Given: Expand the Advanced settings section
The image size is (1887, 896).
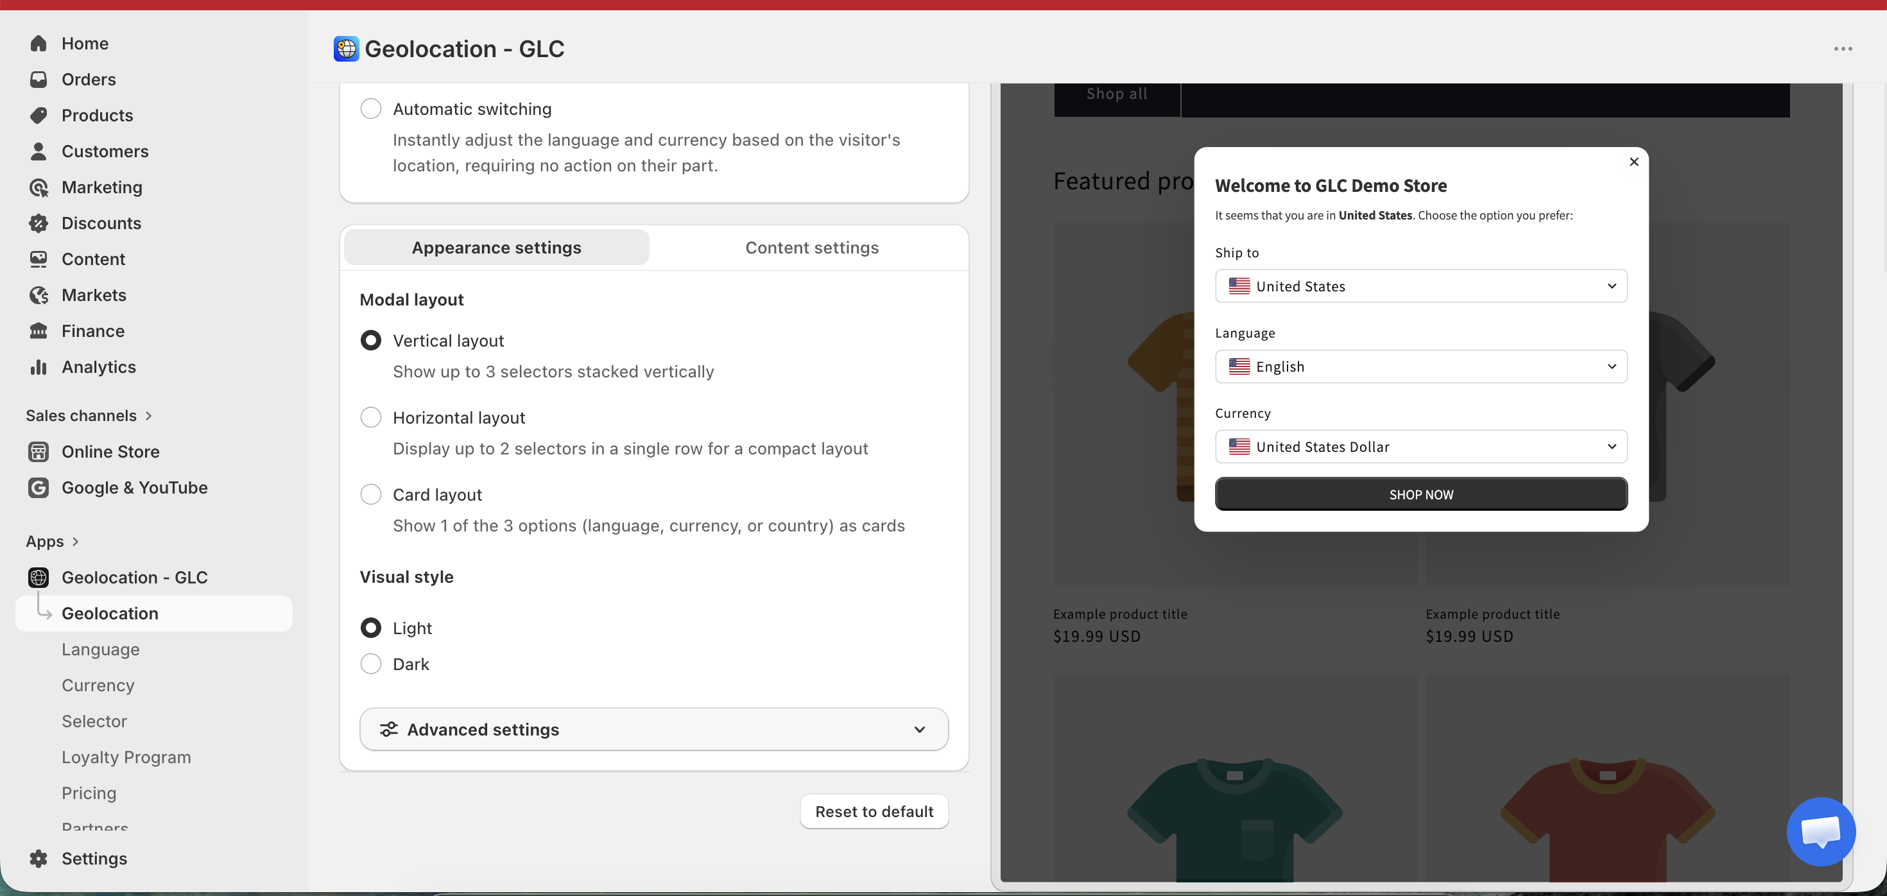Looking at the screenshot, I should 653,729.
